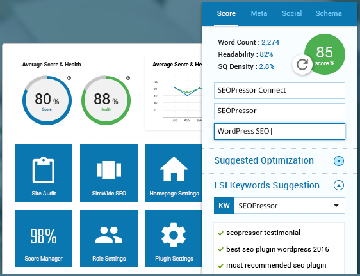Screen dimensions: 360x276
Task: Click the 88% Health gauge
Action: (106, 100)
